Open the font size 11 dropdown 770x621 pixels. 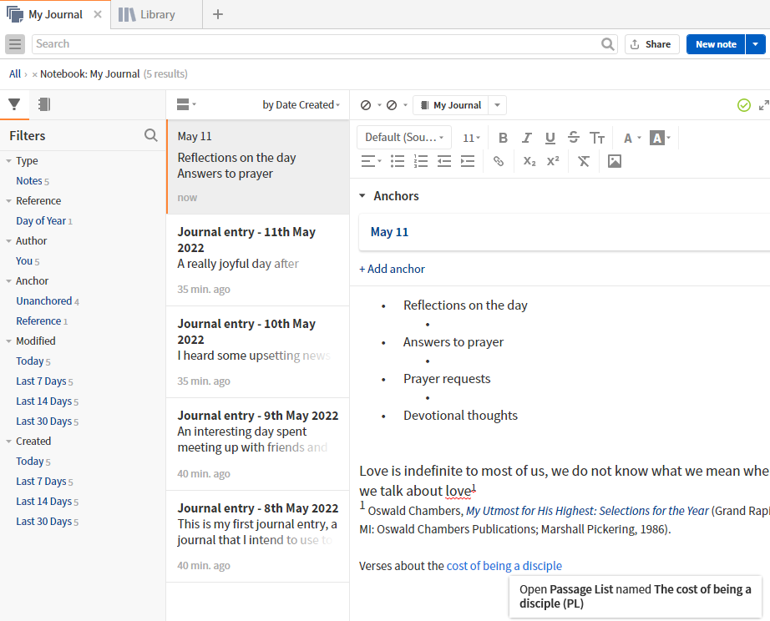click(471, 138)
